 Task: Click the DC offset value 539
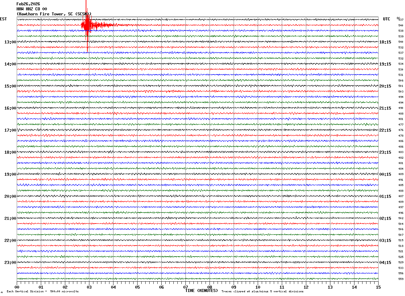401,36
